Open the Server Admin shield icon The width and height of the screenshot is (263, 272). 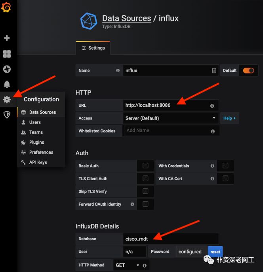pyautogui.click(x=7, y=115)
